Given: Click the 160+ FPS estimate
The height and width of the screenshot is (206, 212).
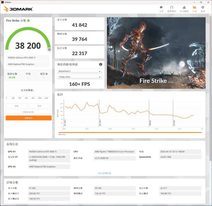Looking at the screenshot, I should point(79,84).
